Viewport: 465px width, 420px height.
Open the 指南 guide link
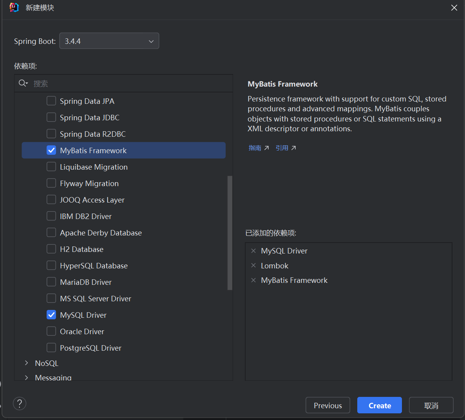click(x=259, y=148)
